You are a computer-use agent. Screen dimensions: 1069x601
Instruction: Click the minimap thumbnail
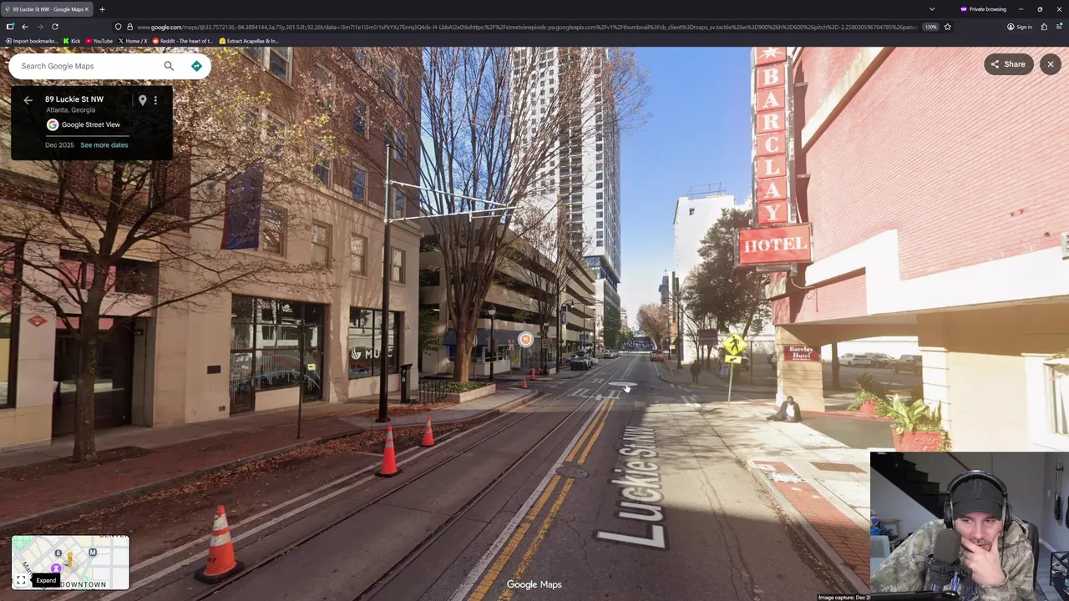pyautogui.click(x=71, y=563)
